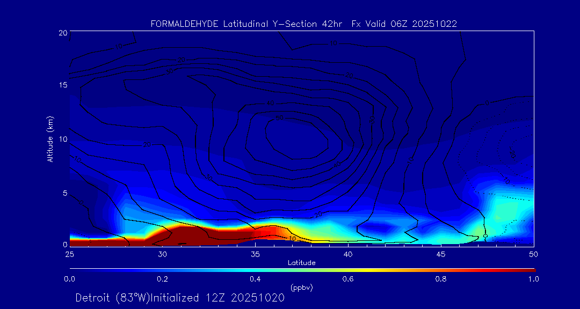Click the 0.8 colorbar tick label
The image size is (580, 309).
click(x=441, y=279)
